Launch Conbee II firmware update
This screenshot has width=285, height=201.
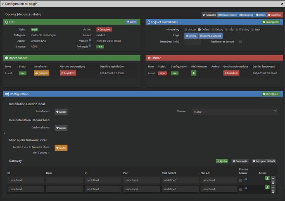click(x=61, y=148)
